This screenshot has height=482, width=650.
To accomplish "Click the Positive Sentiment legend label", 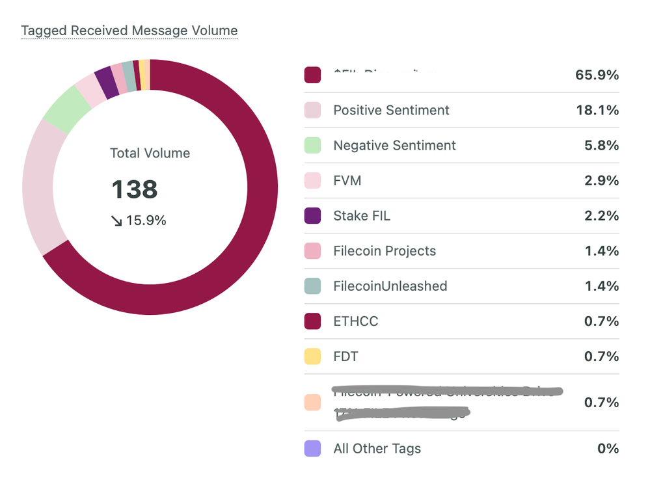I will [391, 111].
